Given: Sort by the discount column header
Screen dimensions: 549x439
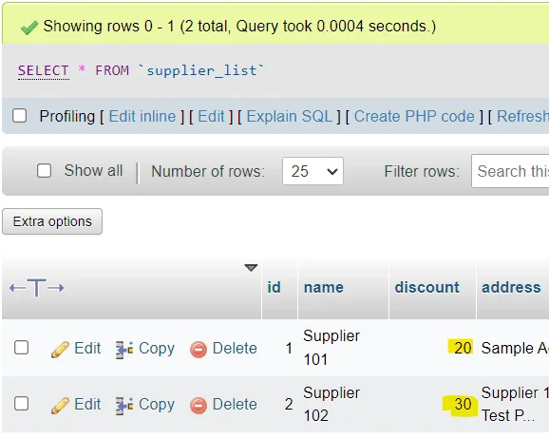Looking at the screenshot, I should (x=426, y=288).
